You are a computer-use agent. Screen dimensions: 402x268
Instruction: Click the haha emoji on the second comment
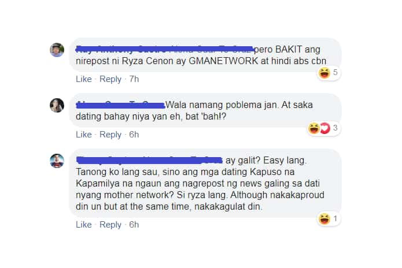tap(314, 128)
